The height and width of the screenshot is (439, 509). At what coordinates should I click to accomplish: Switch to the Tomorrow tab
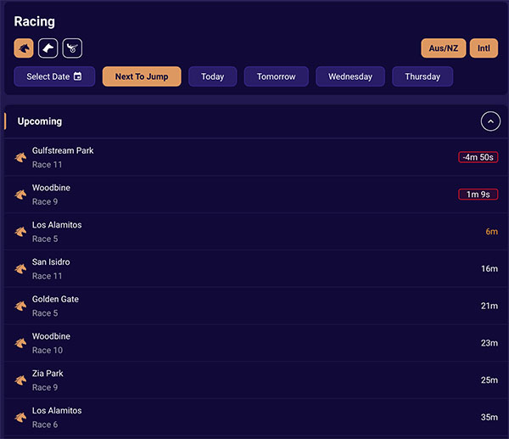(x=277, y=76)
